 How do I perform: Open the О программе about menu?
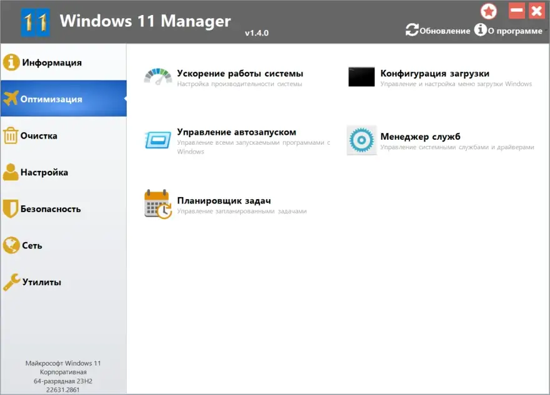(509, 30)
